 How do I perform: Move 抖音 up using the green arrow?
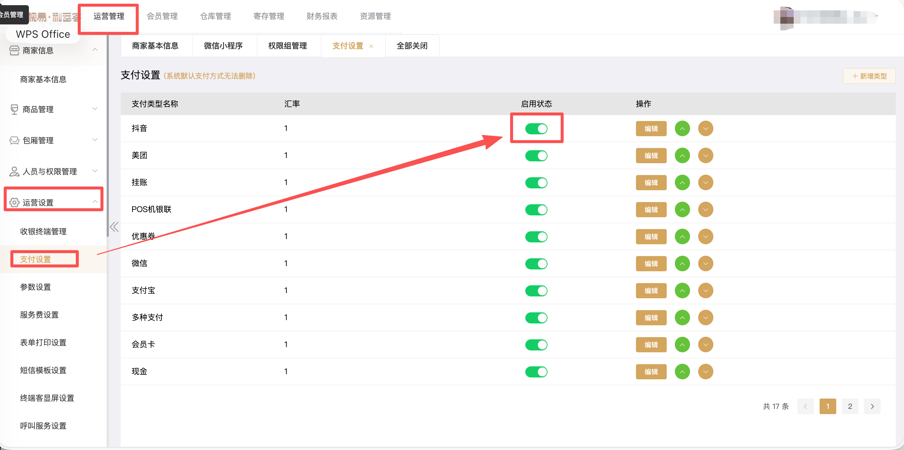pos(682,128)
